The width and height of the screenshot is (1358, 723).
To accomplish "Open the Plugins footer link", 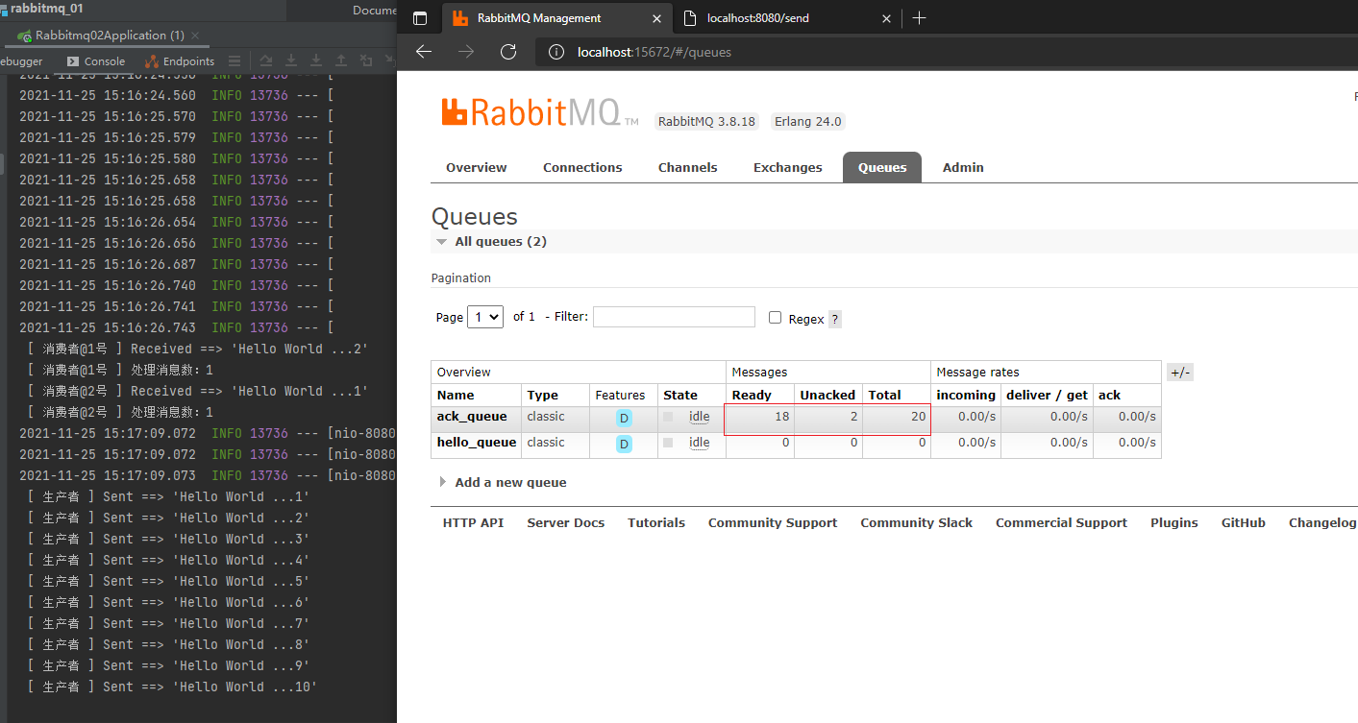I will (1174, 523).
